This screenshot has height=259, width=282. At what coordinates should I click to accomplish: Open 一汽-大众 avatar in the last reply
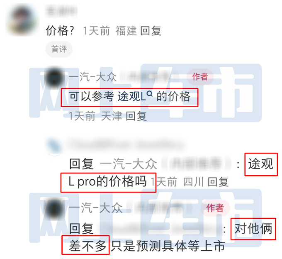tap(54, 208)
